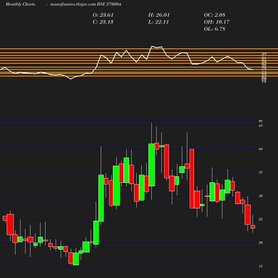278x278 pixels.
Task: Click the 'OC: 2.08' value
Action: click(215, 15)
